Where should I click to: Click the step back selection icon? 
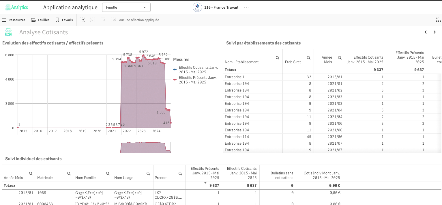pyautogui.click(x=93, y=20)
